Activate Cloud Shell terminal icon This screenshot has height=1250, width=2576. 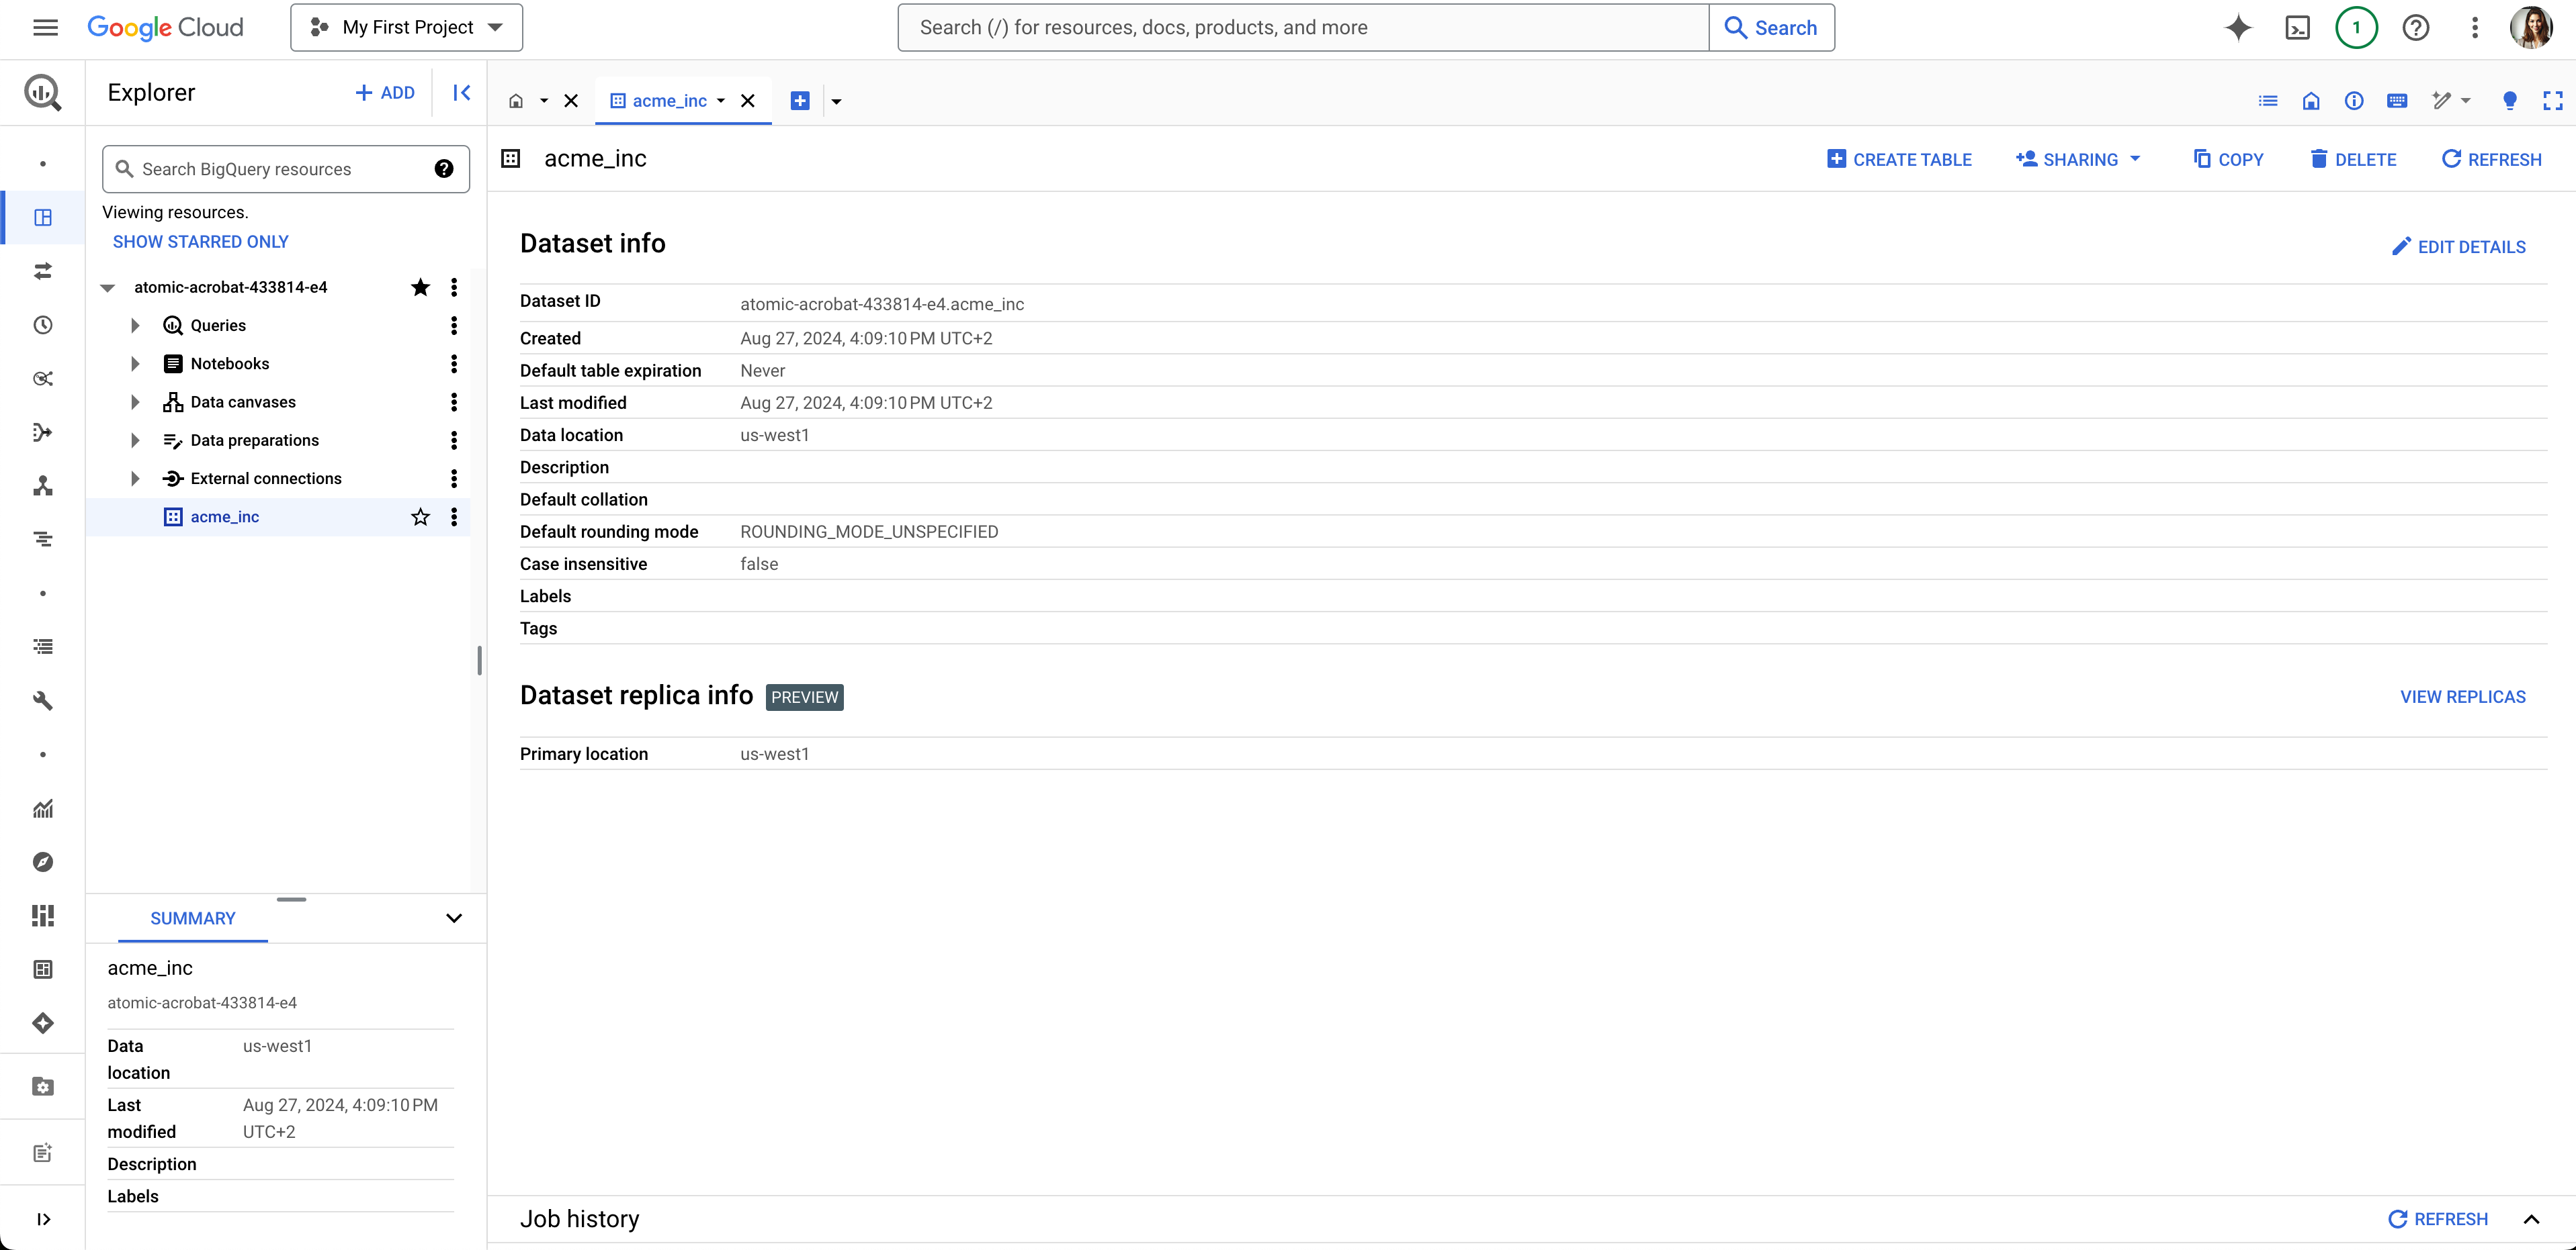point(2298,27)
